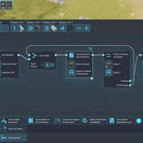Click the Join Paths node icon
Screen dimensions: 143x143
click(34, 56)
